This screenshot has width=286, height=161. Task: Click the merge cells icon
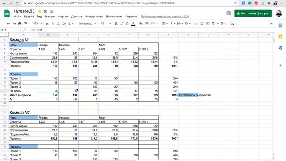pyautogui.click(x=153, y=24)
